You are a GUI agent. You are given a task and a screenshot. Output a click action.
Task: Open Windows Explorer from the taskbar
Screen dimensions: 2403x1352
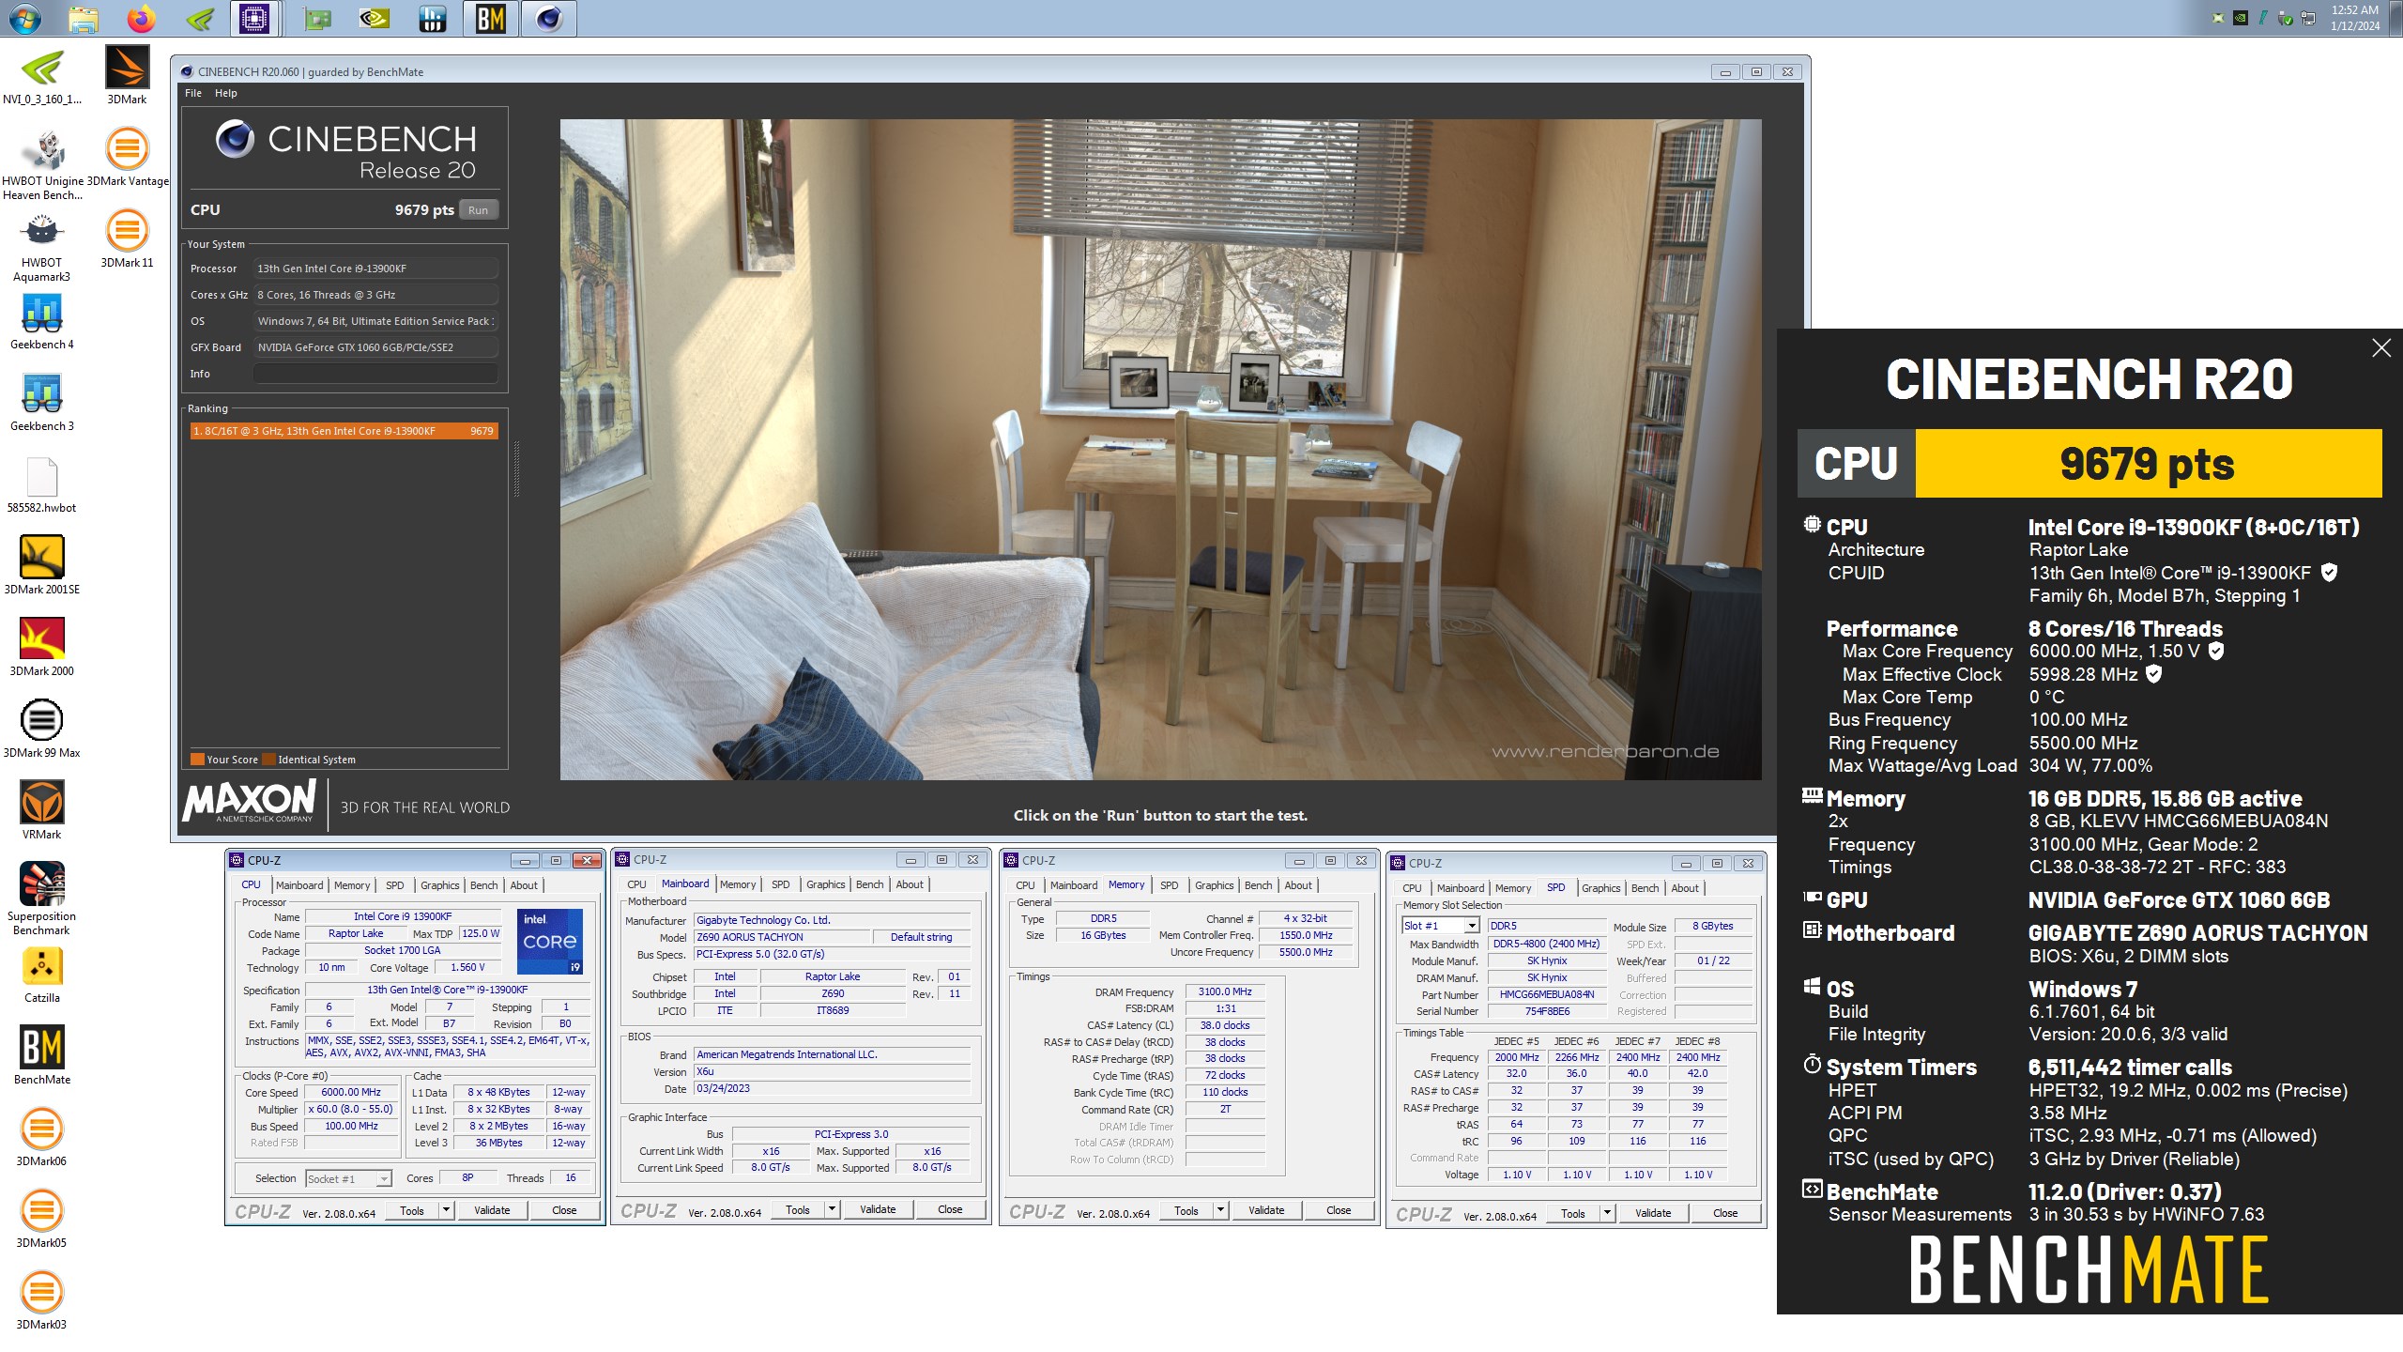pyautogui.click(x=84, y=18)
